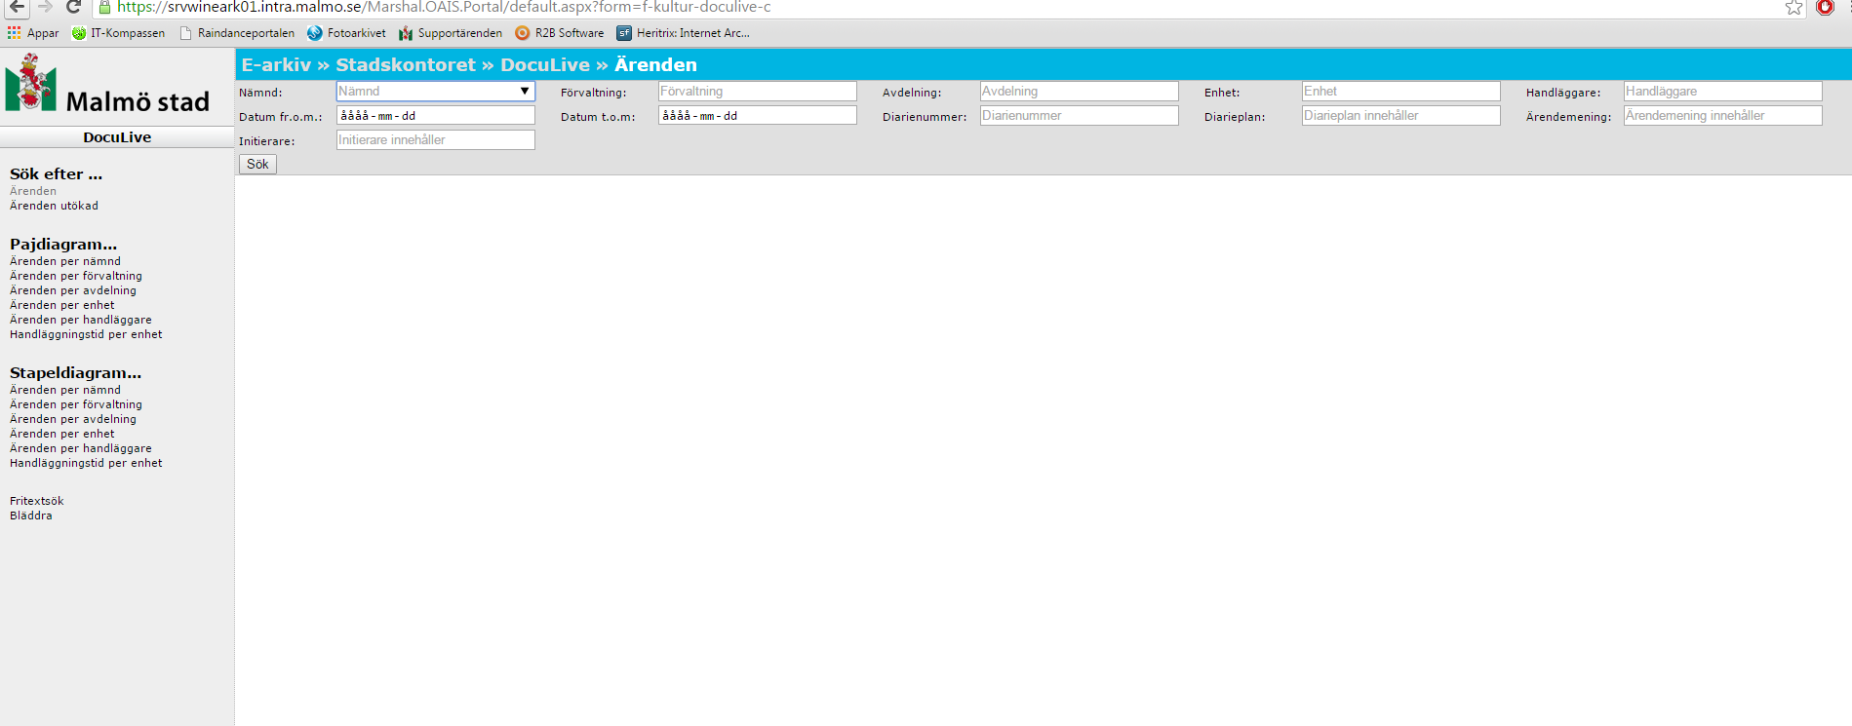Focus the Initierare innehåller input field
Viewport: 1852px width, 726px height.
436,139
